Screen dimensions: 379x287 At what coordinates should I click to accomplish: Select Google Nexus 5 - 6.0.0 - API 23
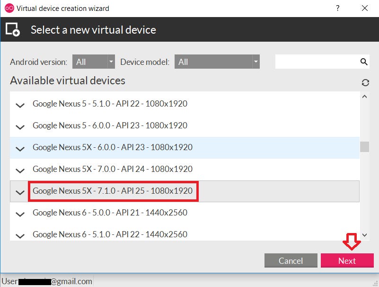[x=185, y=126]
